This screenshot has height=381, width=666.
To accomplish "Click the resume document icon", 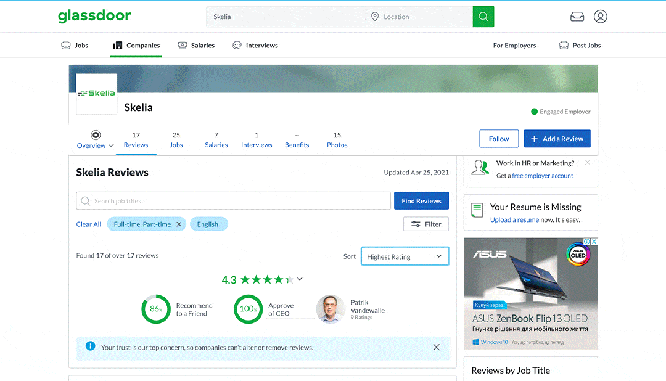I will coord(477,210).
